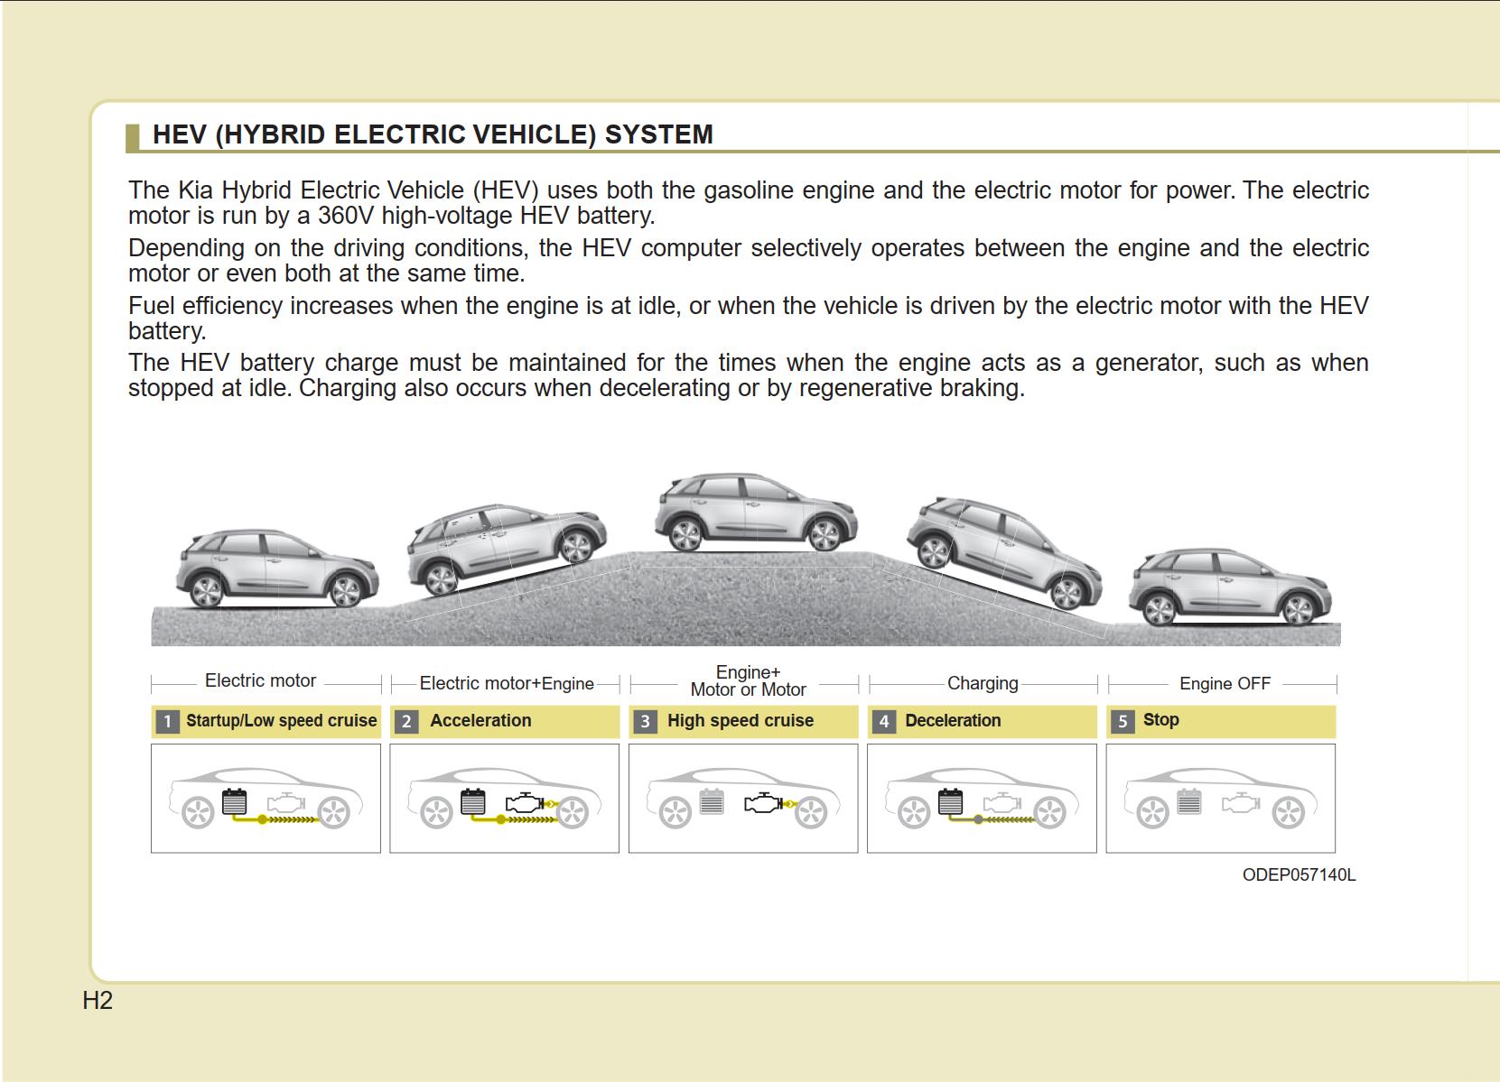Click the battery icon in Deceleration diagram
The width and height of the screenshot is (1500, 1082).
950,801
